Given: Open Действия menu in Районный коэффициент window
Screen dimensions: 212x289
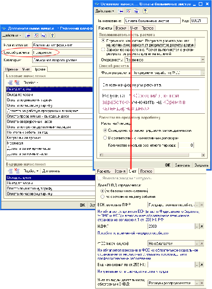Looking at the screenshot, I should [x=11, y=35].
